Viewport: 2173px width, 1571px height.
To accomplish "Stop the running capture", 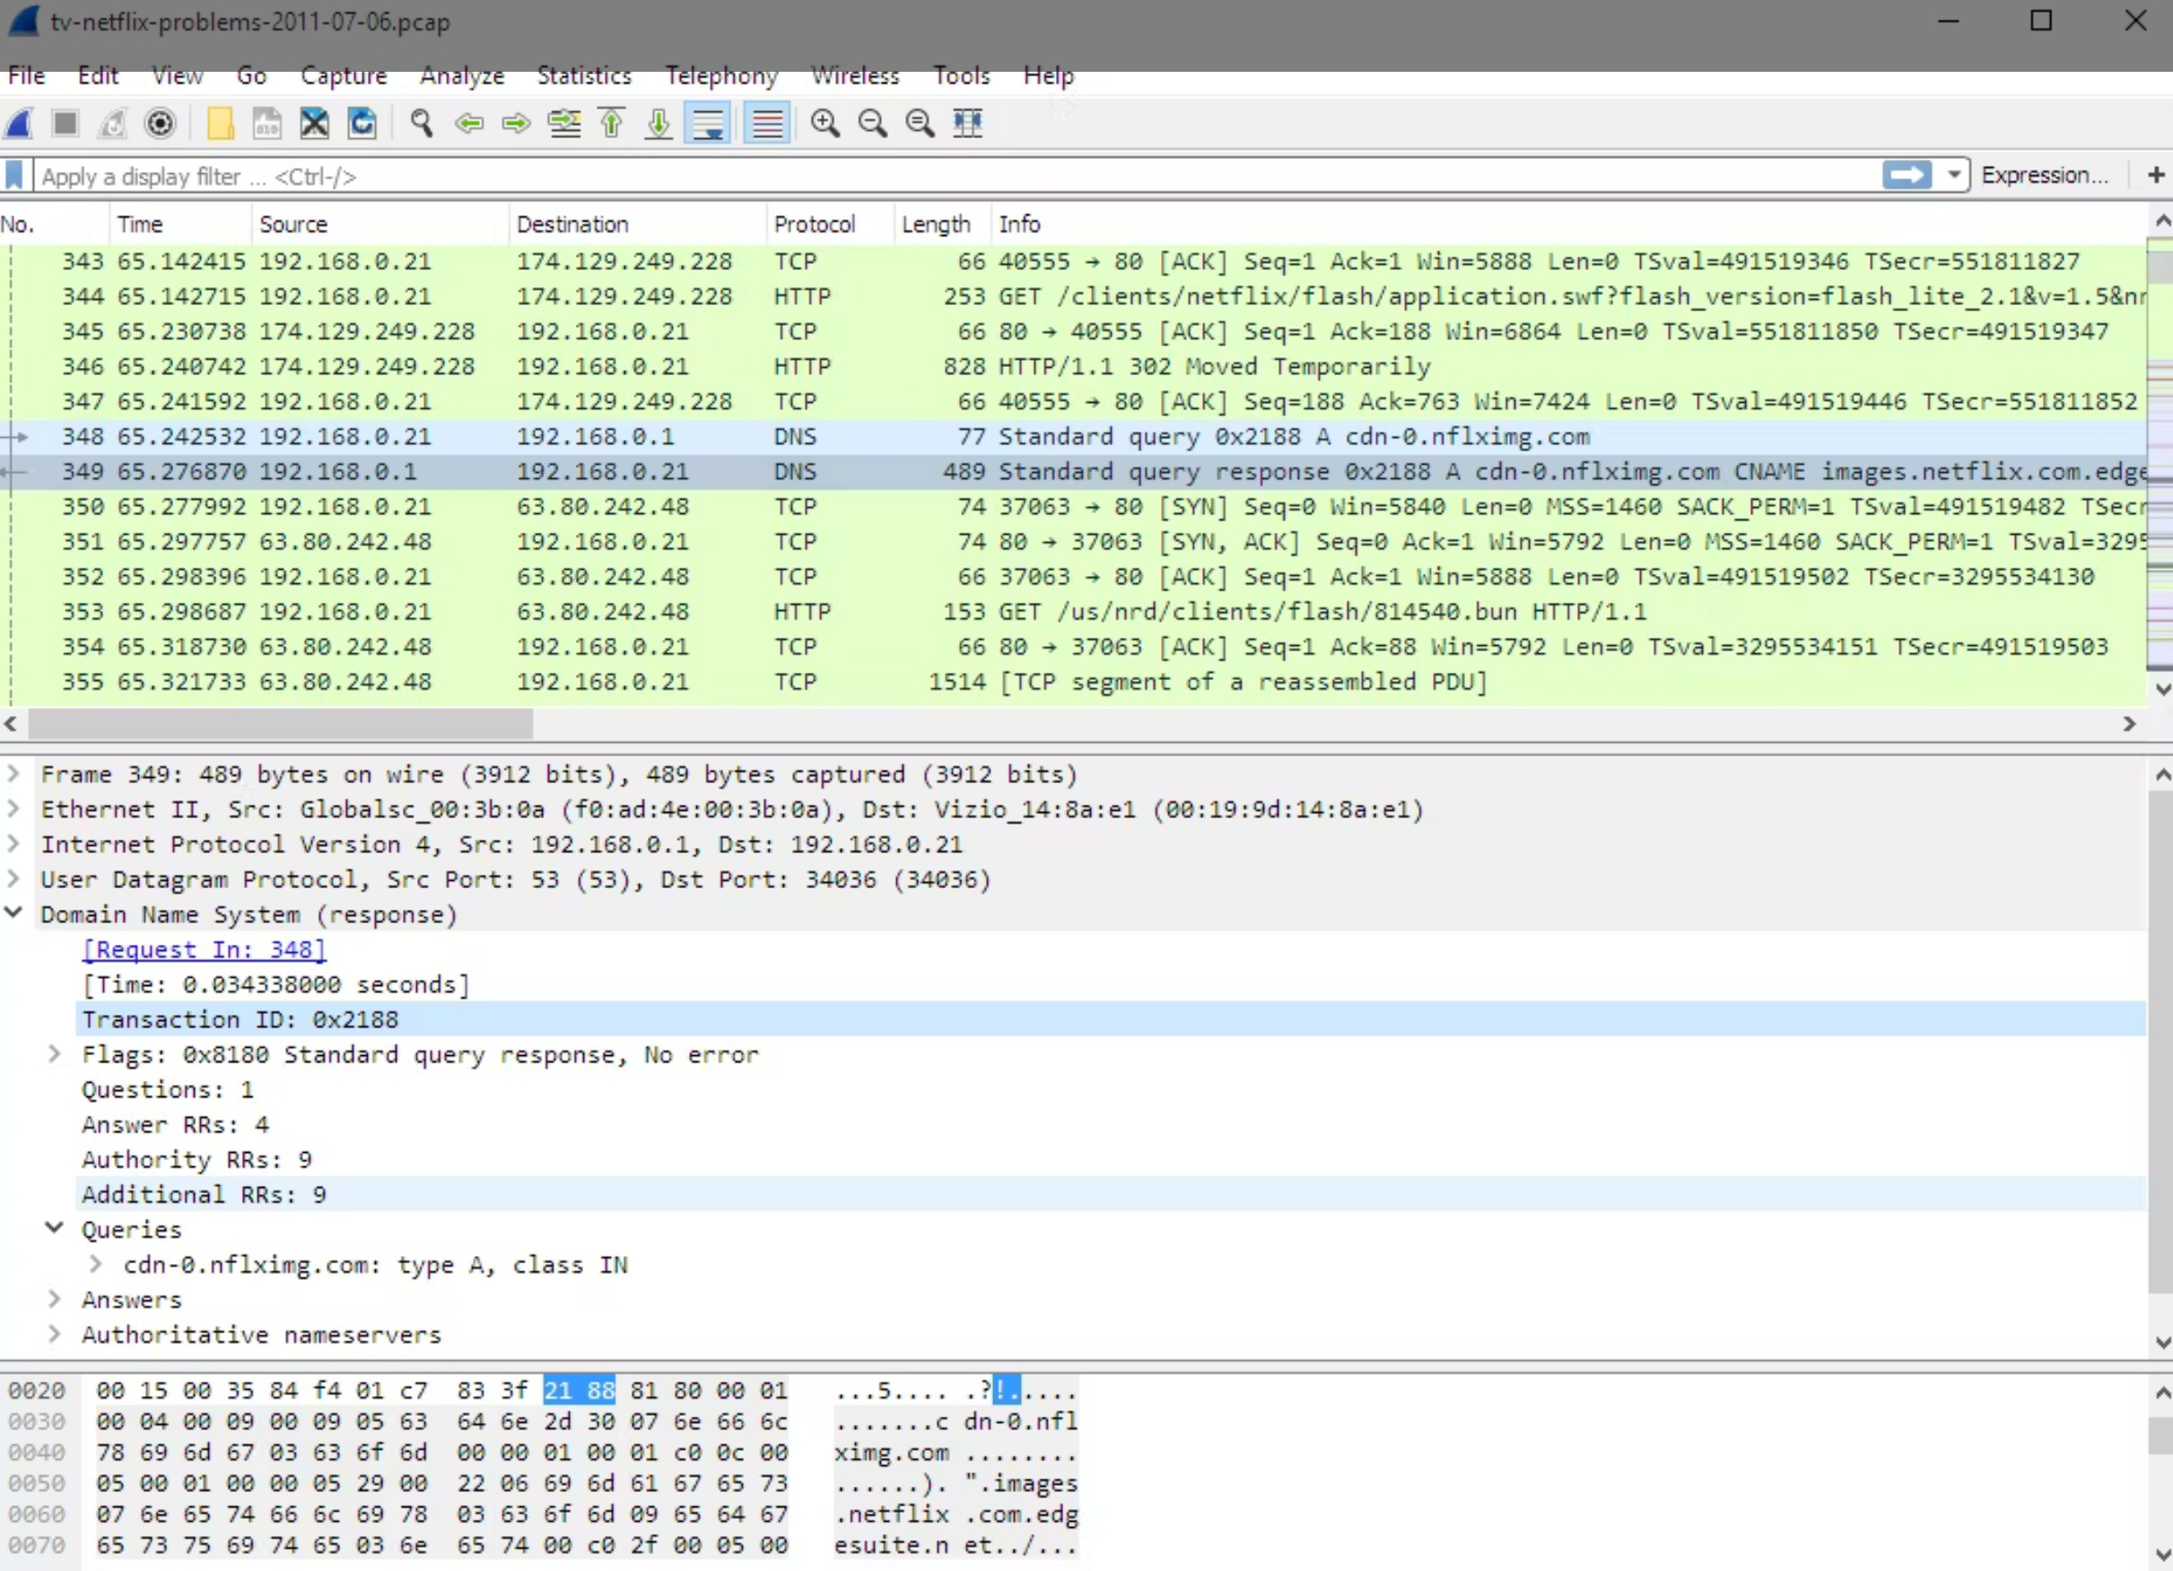I will (x=65, y=124).
